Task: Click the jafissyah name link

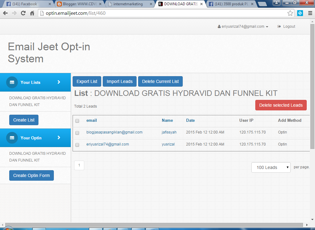Action: [169, 132]
